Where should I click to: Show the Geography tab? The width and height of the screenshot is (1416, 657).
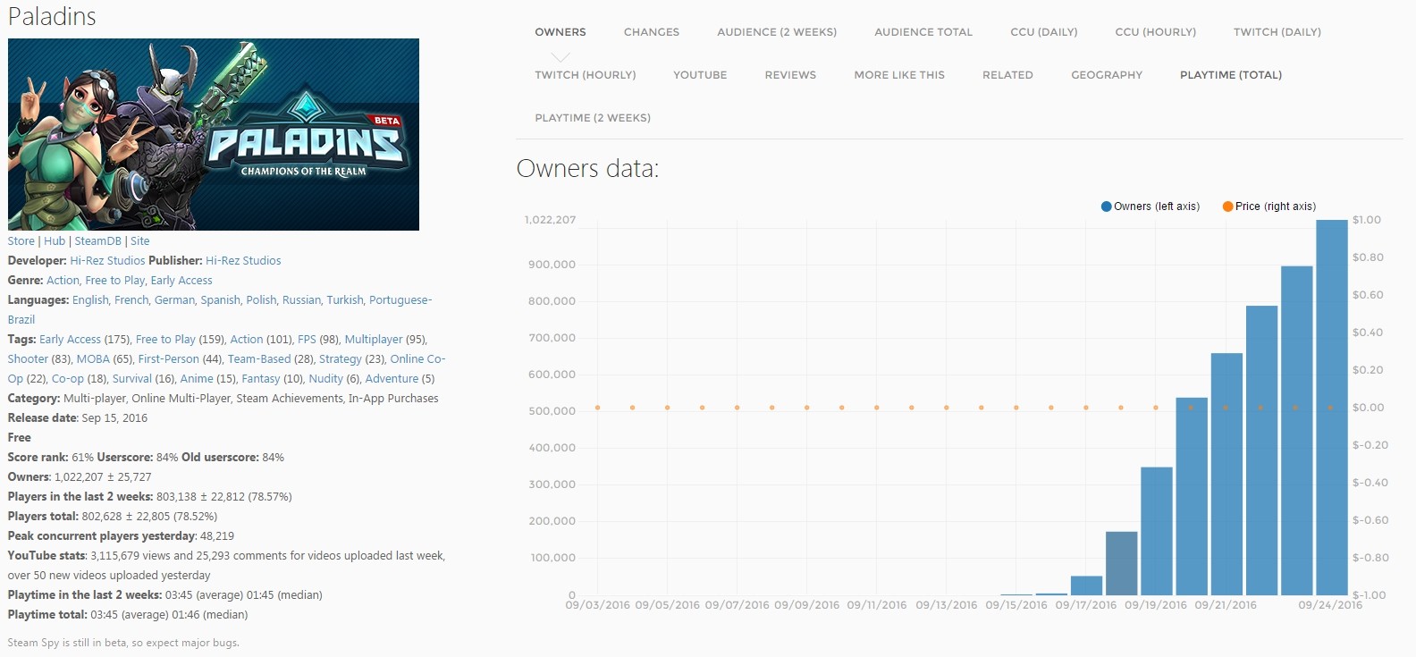coord(1107,75)
